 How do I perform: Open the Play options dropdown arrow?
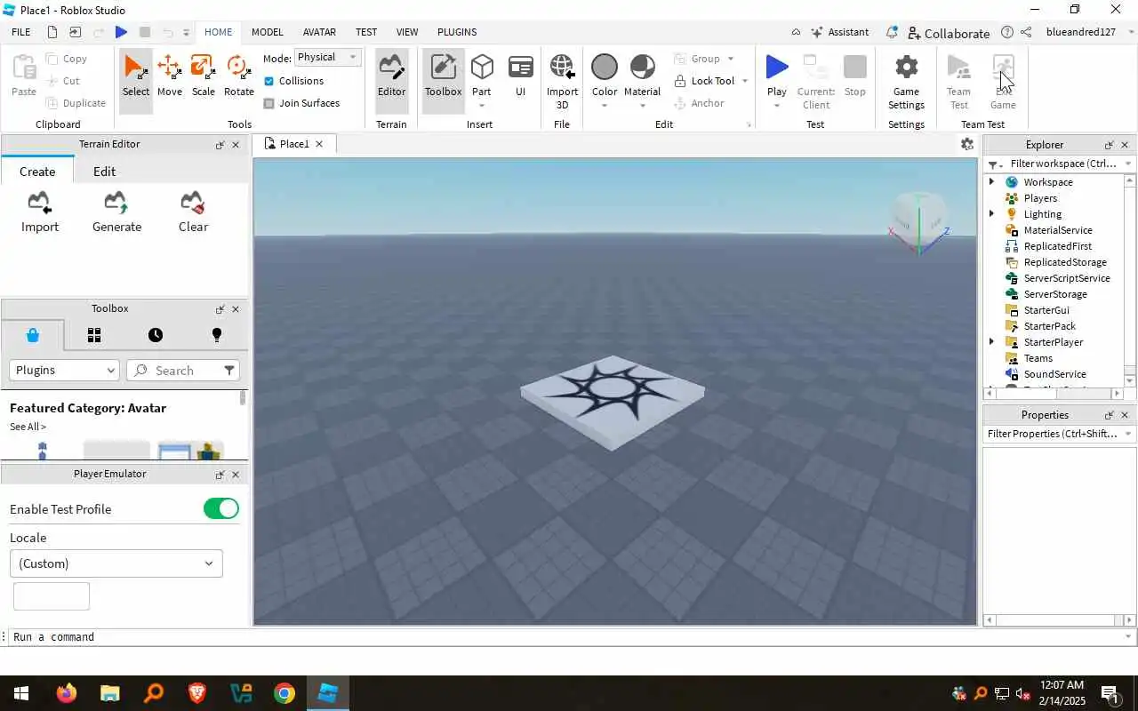click(776, 106)
